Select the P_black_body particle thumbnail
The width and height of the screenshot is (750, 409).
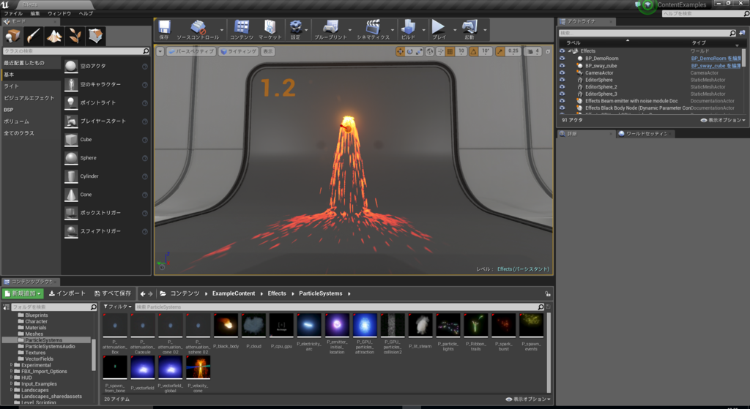coord(226,326)
